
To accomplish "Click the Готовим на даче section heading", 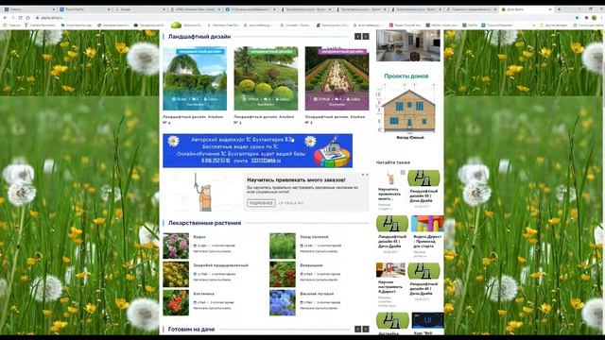I will [x=191, y=330].
